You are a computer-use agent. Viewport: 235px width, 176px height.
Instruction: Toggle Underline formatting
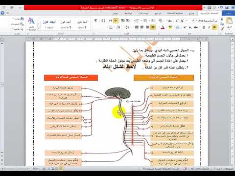tap(204, 27)
